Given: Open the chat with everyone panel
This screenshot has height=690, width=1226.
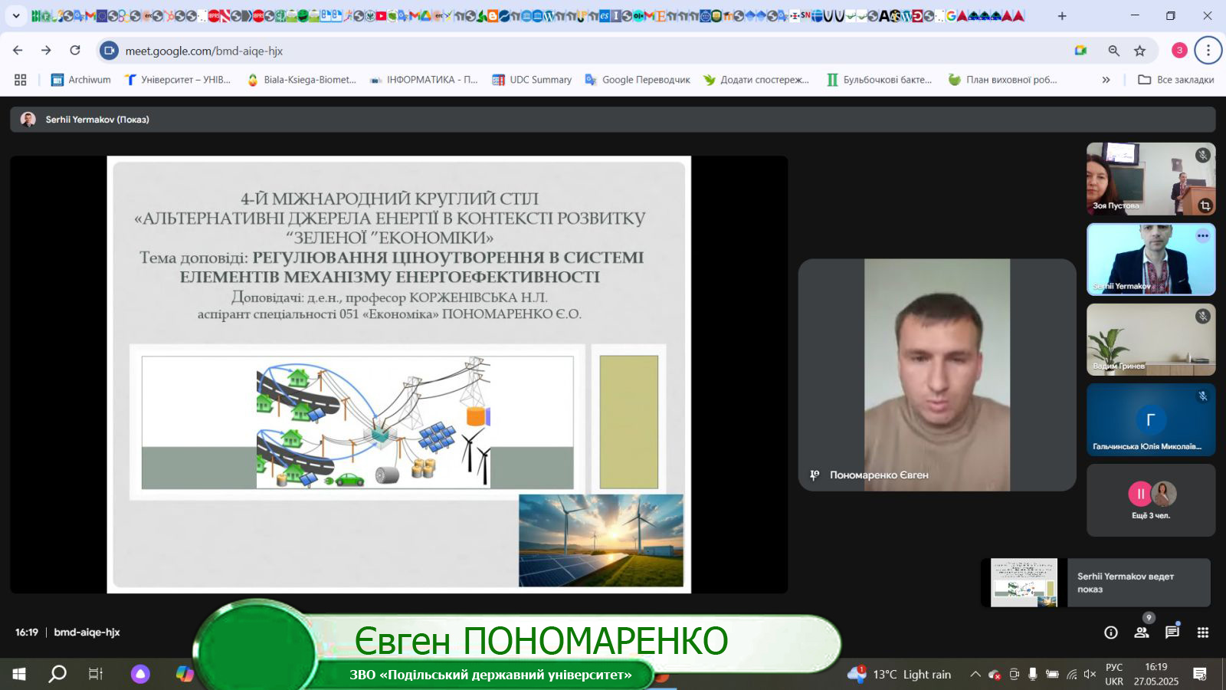Looking at the screenshot, I should [1172, 632].
